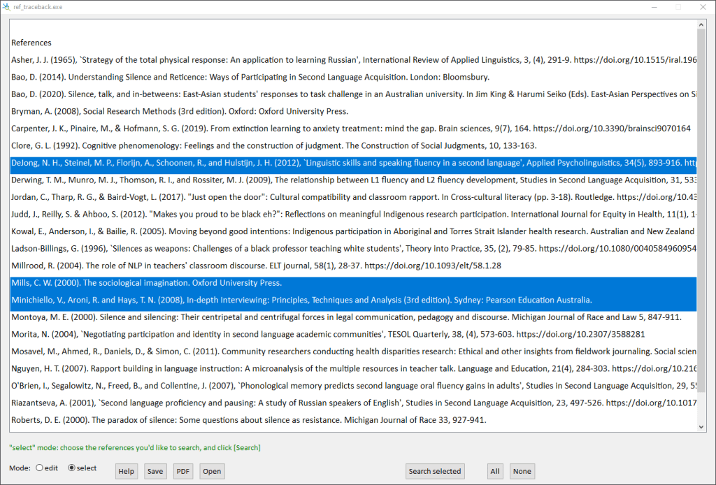Select the Asher (1965) reference
Viewport: 716px width, 485px height.
280,59
